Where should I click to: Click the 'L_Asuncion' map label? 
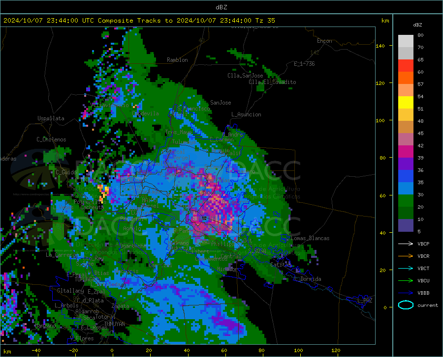click(x=246, y=114)
